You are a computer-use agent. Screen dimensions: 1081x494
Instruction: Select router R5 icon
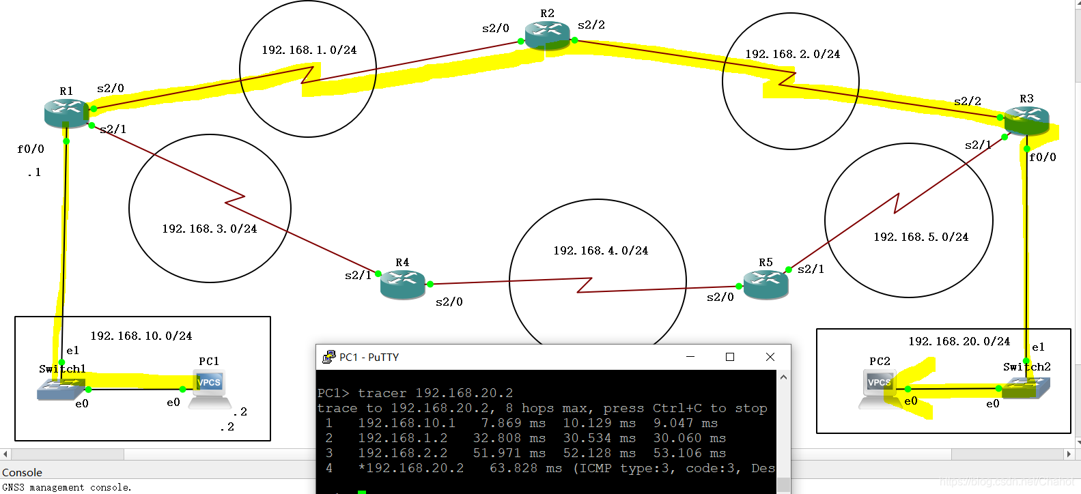[766, 284]
